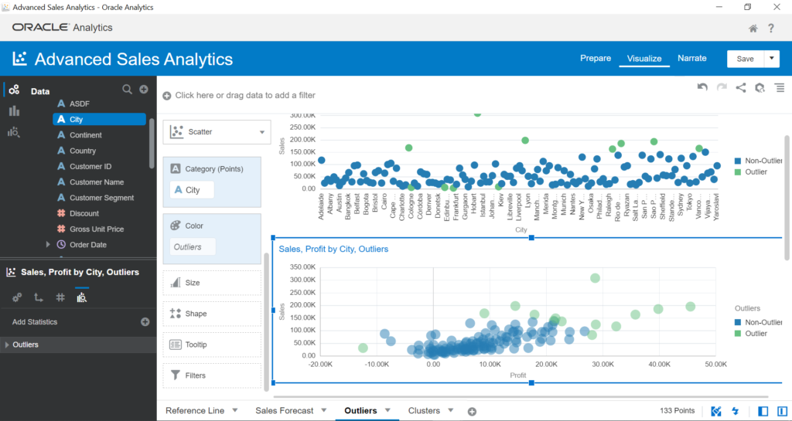Click the Filters drop target
This screenshot has width=792, height=421.
[x=212, y=375]
